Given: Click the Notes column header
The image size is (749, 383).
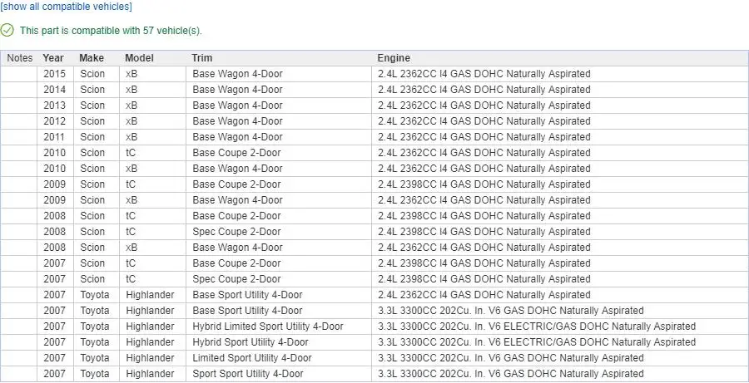Looking at the screenshot, I should [20, 58].
